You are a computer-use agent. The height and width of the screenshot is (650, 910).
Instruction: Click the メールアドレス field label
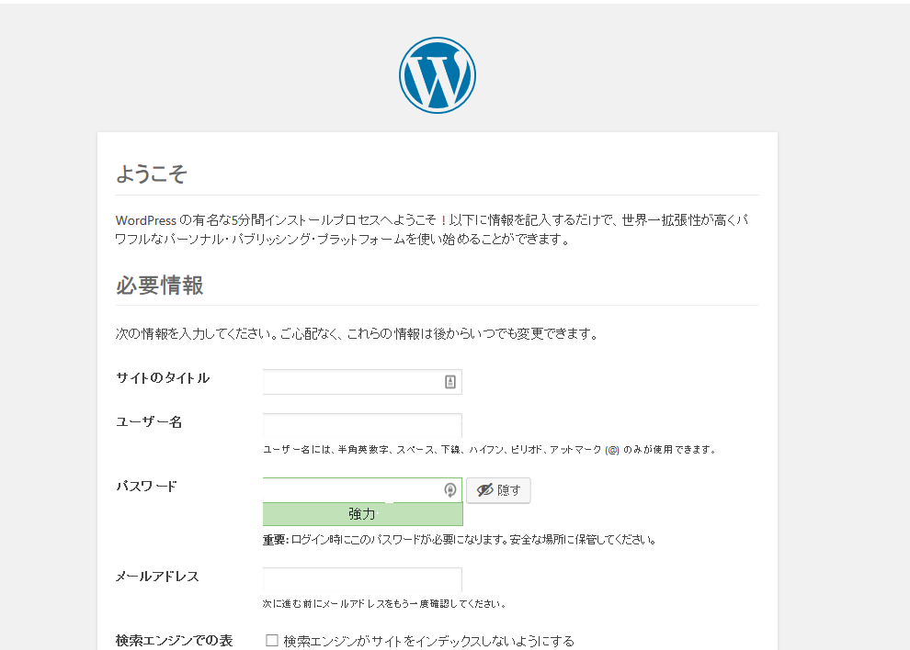(x=157, y=577)
